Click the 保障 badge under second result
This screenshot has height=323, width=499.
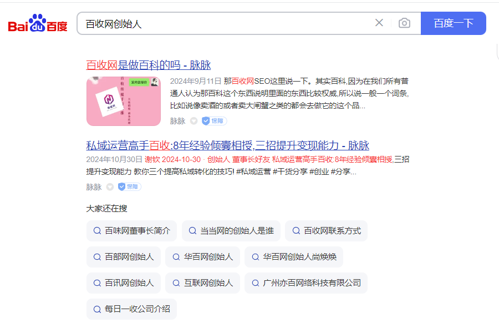[x=130, y=186]
